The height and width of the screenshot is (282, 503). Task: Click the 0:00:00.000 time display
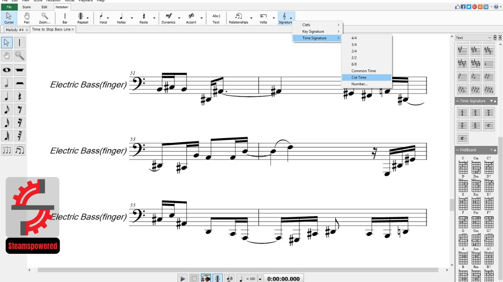283,278
